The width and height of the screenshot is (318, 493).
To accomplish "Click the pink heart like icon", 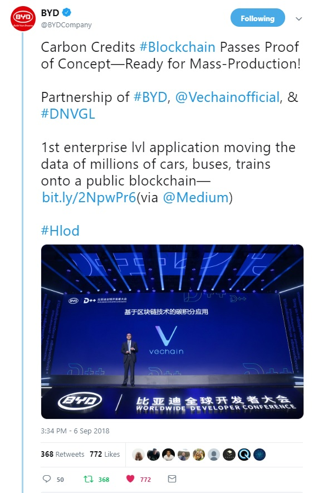I will tap(130, 479).
